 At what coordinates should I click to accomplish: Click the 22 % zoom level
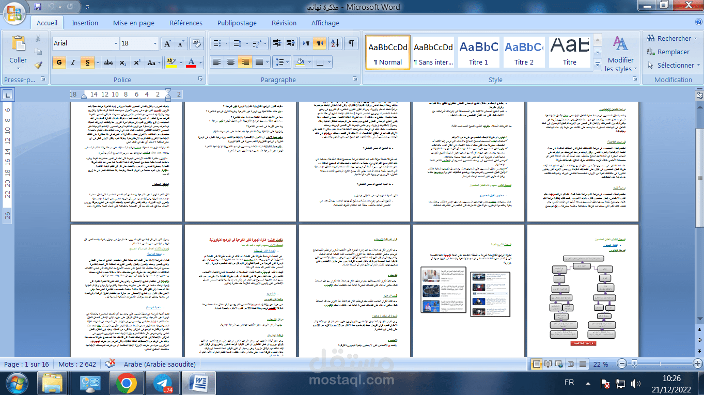pos(601,364)
